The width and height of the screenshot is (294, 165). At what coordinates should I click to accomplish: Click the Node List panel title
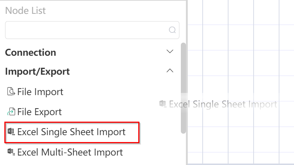pos(25,11)
